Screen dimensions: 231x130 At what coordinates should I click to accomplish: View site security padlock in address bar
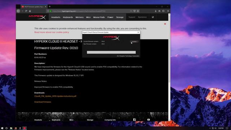point(51,11)
